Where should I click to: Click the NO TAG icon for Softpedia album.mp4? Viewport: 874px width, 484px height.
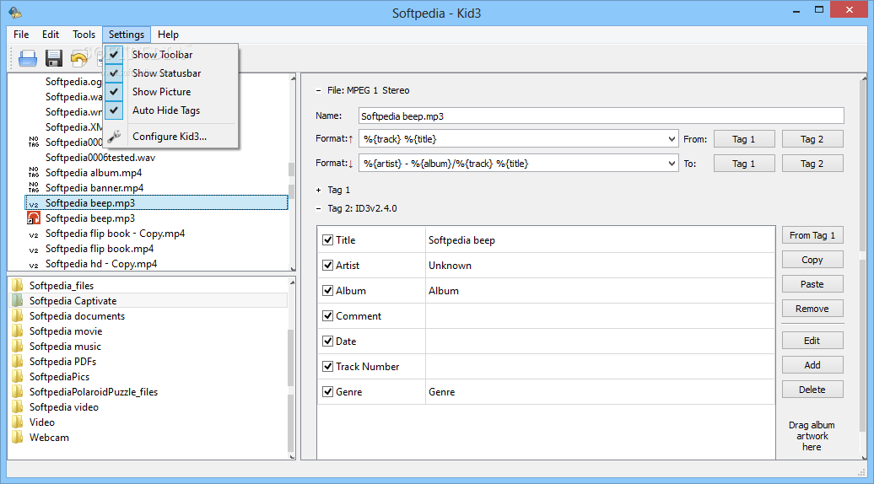point(34,173)
